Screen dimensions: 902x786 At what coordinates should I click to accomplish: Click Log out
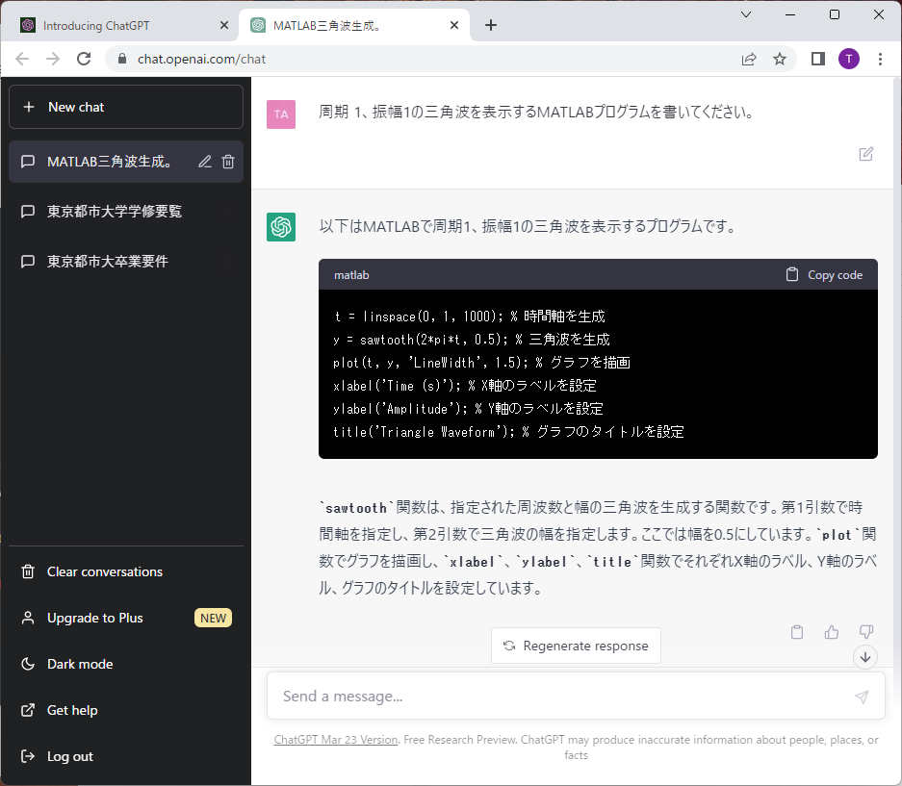126,756
